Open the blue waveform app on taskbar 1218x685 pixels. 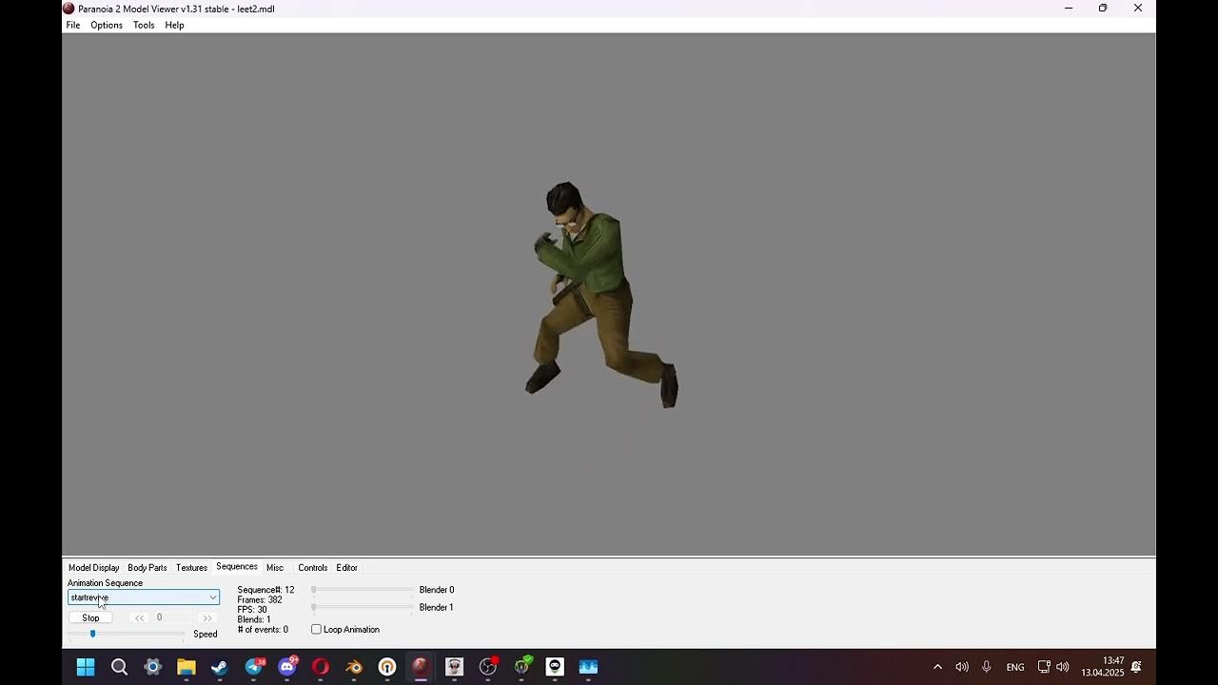tap(588, 667)
